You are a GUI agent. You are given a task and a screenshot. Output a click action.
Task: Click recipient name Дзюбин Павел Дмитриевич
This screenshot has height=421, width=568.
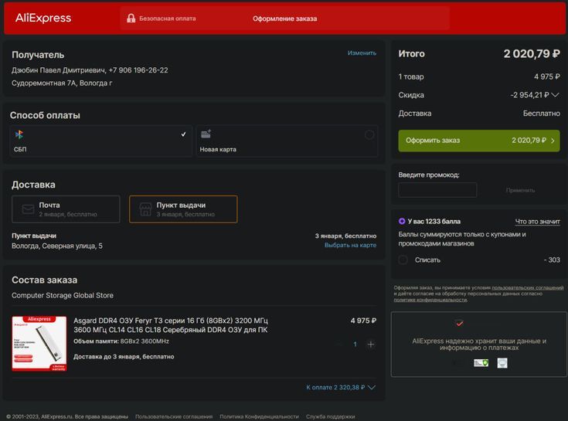[x=58, y=70]
